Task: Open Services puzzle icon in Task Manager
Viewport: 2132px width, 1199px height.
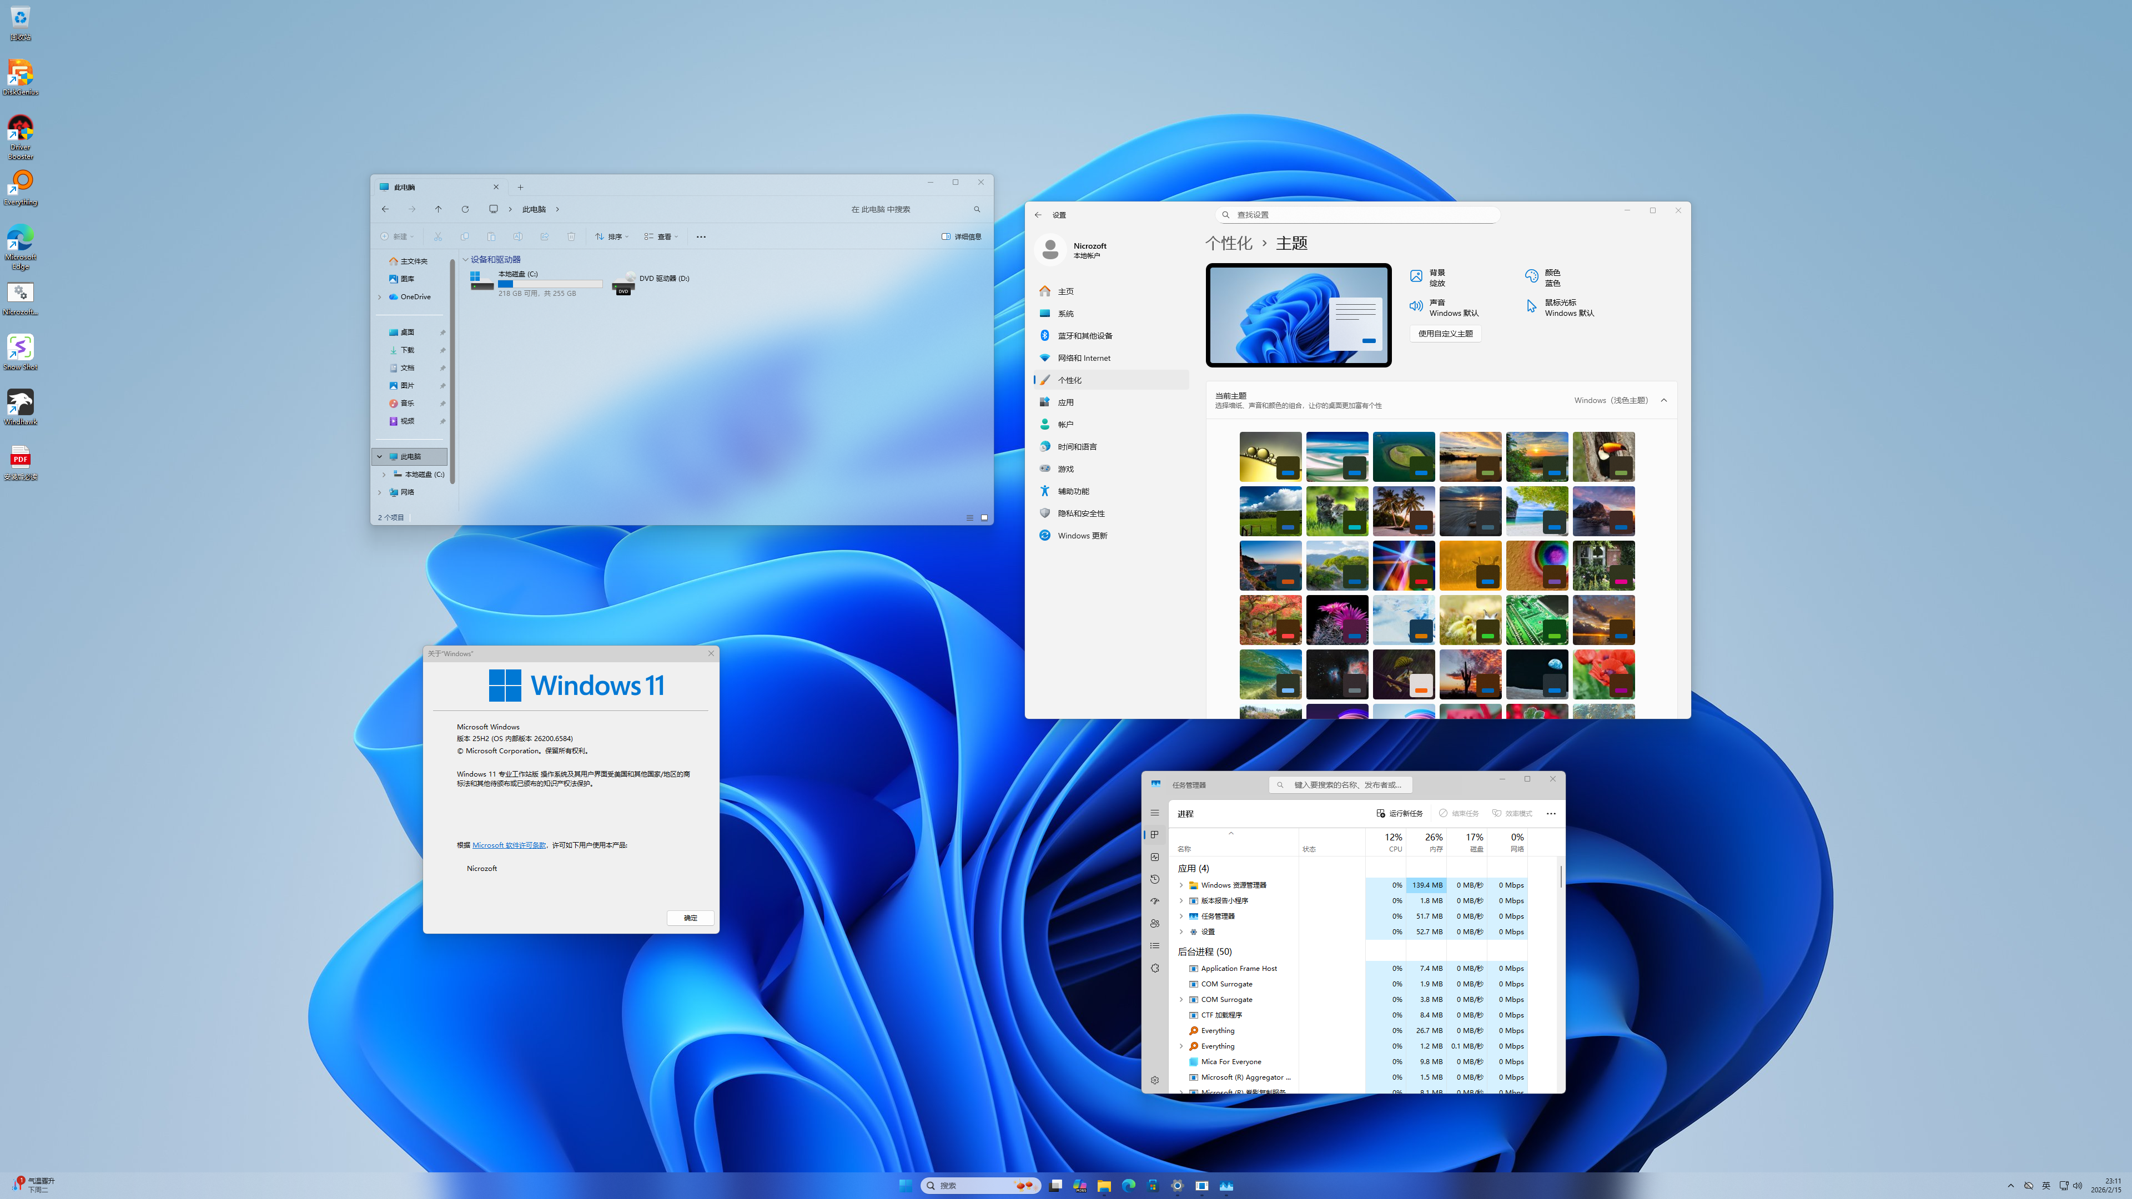Action: (1155, 968)
